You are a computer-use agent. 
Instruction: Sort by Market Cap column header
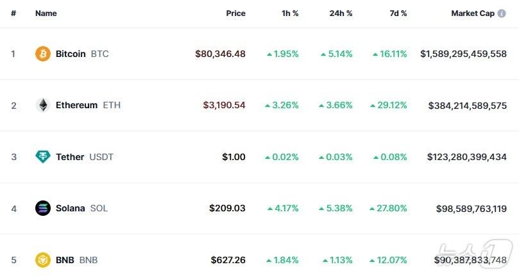(472, 13)
